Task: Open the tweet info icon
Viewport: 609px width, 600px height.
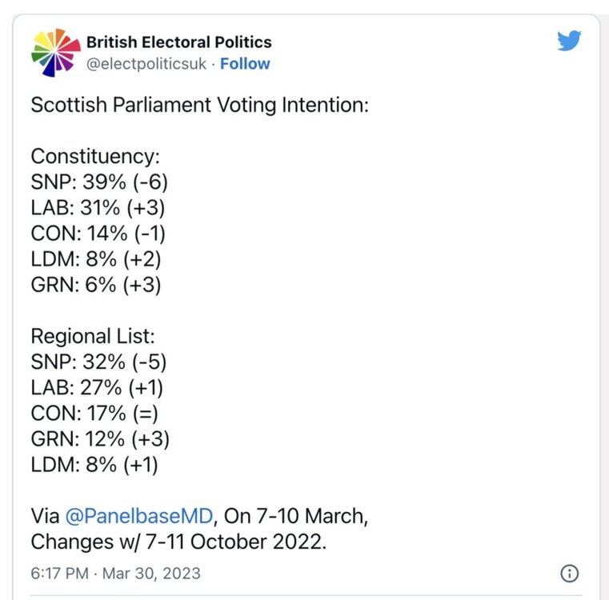Action: [569, 574]
